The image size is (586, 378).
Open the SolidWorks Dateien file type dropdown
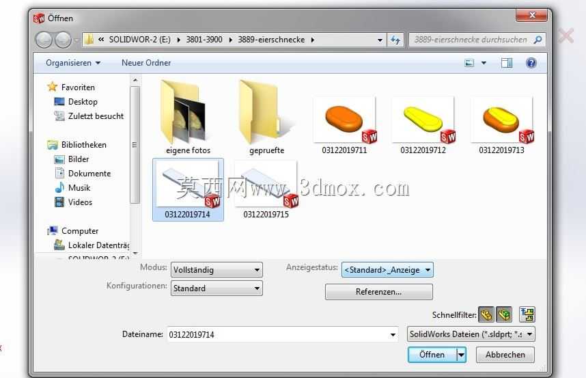pos(471,334)
